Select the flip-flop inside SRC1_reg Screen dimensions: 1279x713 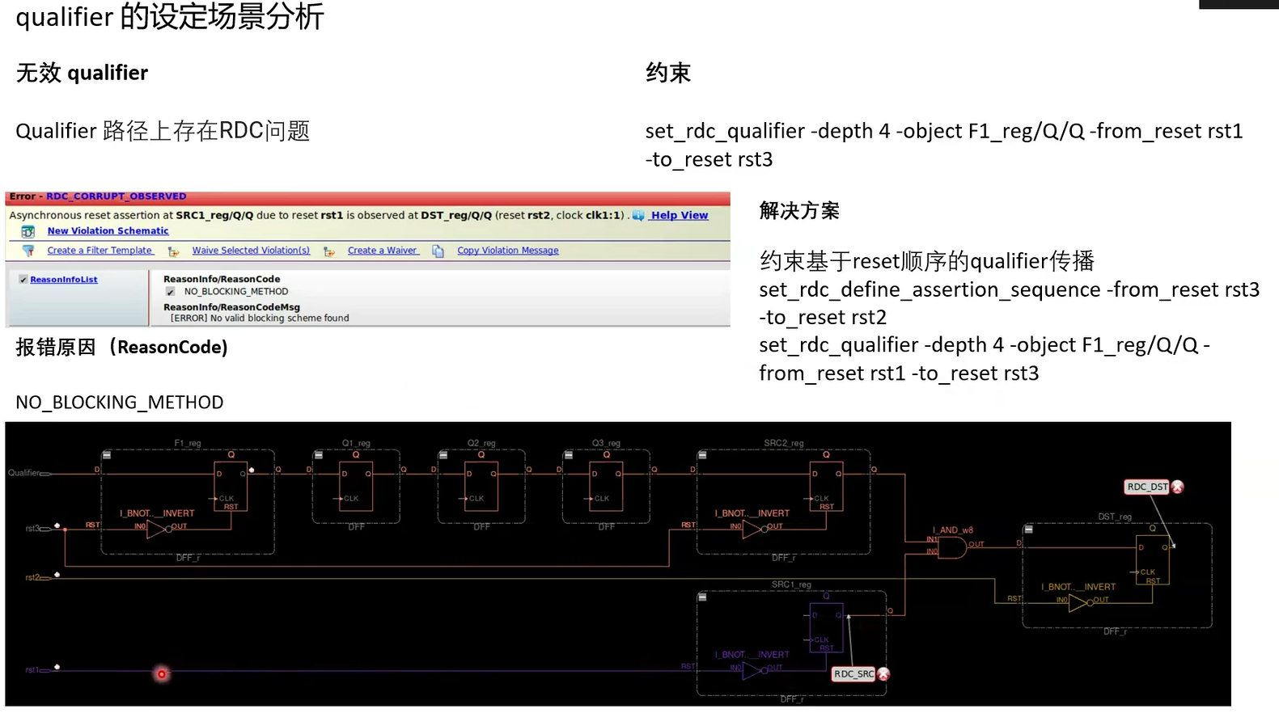pos(827,627)
